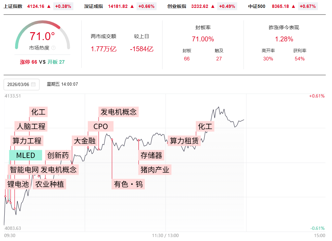Select the 中证500 index
332x241 pixels.
tap(257, 6)
